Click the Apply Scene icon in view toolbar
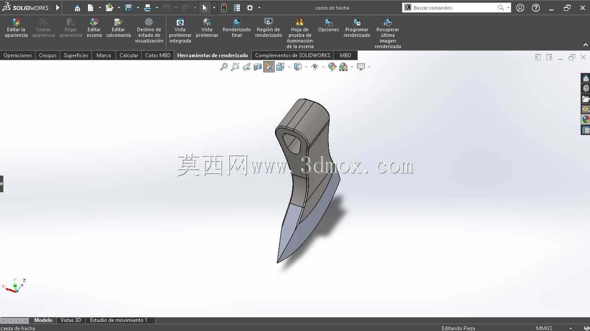 [x=344, y=67]
